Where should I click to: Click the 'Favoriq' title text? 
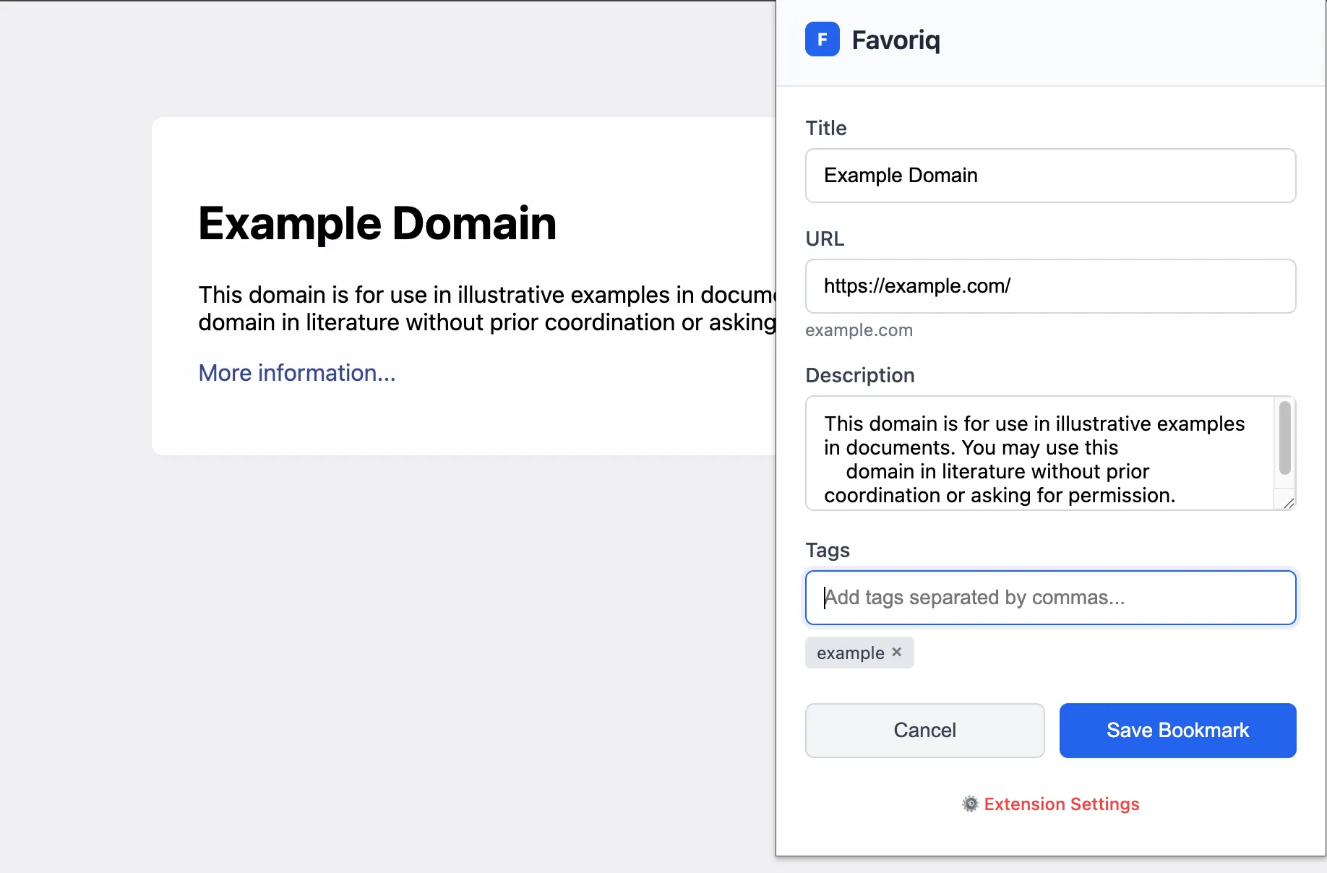(x=896, y=40)
